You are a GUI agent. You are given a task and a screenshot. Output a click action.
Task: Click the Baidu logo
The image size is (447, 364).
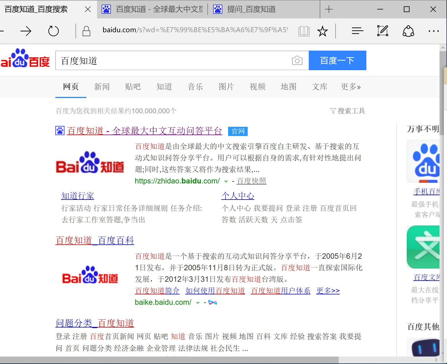click(x=25, y=59)
